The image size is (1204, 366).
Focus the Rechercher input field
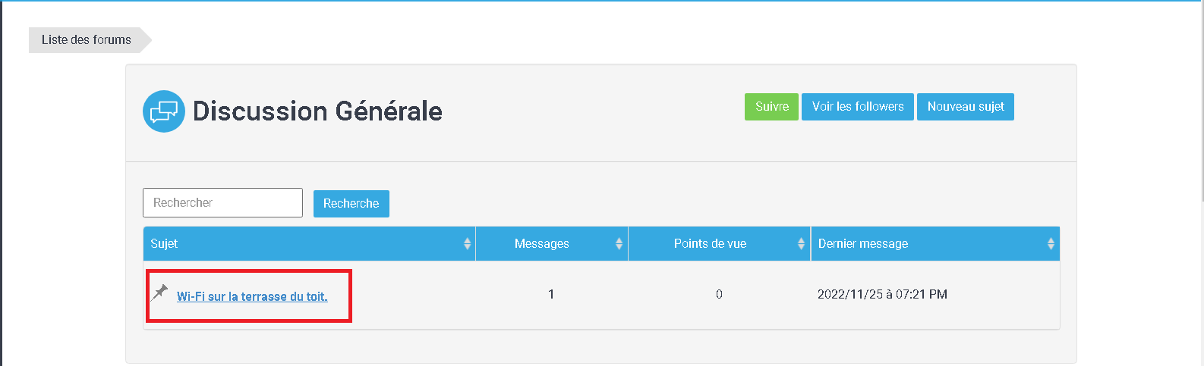tap(222, 203)
